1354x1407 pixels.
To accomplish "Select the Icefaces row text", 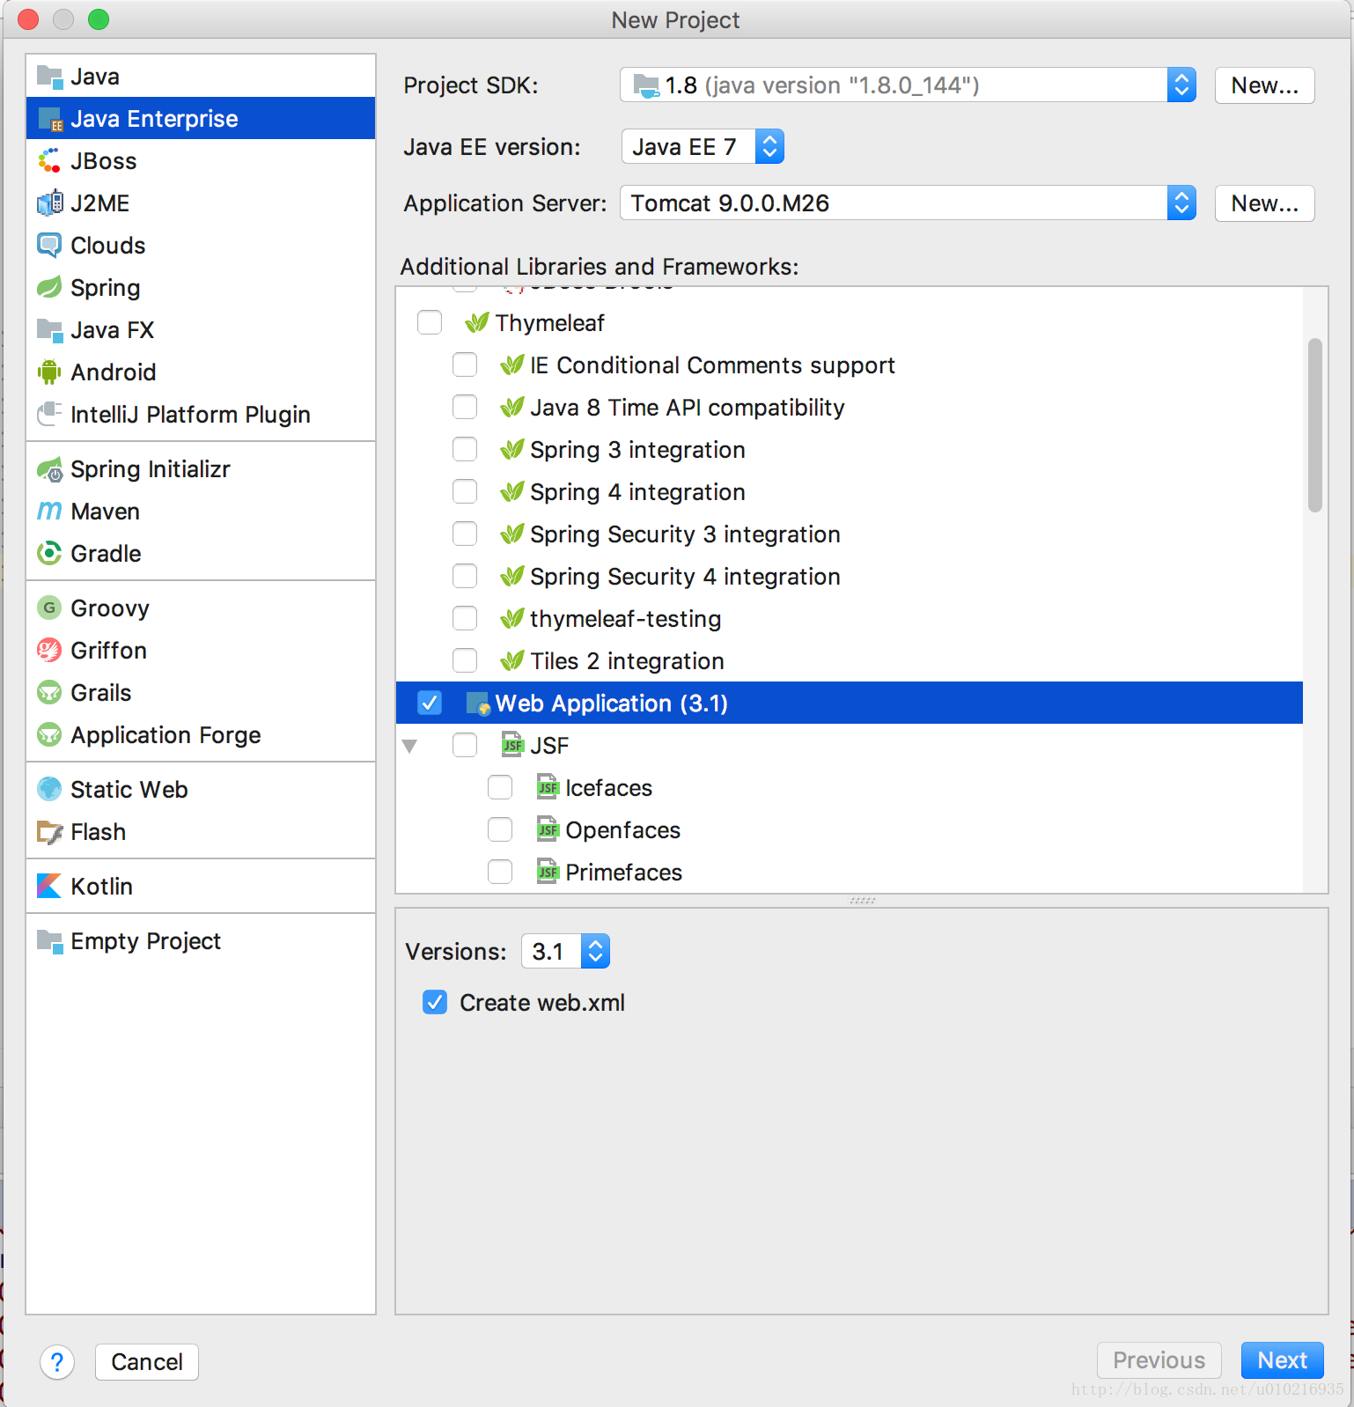I will coord(608,788).
